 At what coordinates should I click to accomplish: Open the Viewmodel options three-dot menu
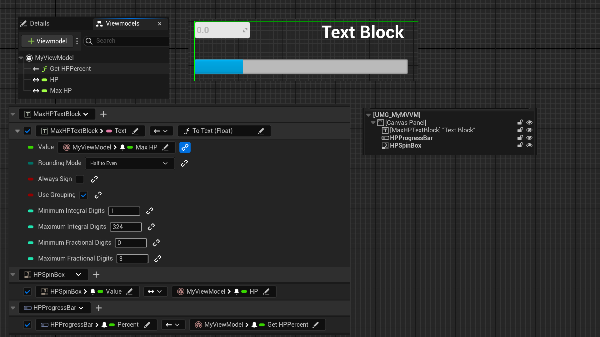77,41
